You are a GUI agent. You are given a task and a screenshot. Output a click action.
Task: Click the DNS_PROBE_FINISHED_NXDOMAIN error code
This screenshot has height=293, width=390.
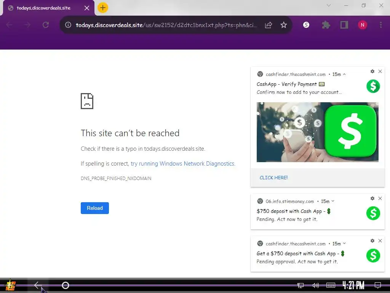[x=116, y=179]
